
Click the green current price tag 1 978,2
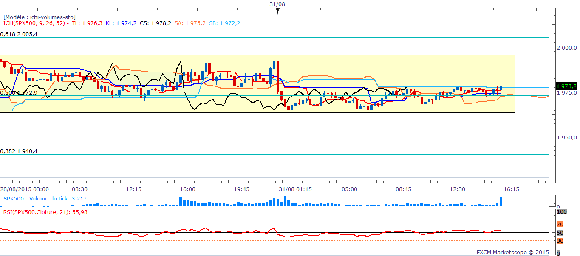pyautogui.click(x=566, y=86)
